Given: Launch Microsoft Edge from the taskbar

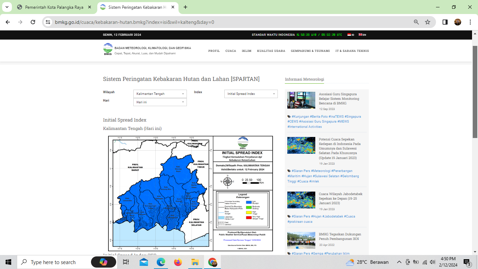Looking at the screenshot, I should pos(161,262).
